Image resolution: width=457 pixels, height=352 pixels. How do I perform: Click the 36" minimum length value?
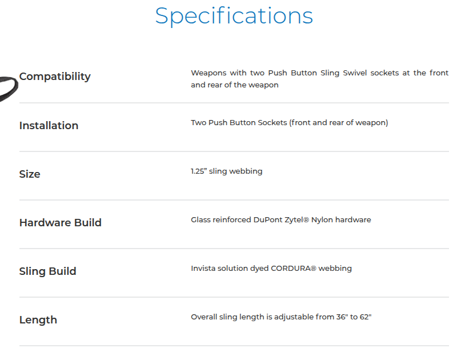pos(340,317)
